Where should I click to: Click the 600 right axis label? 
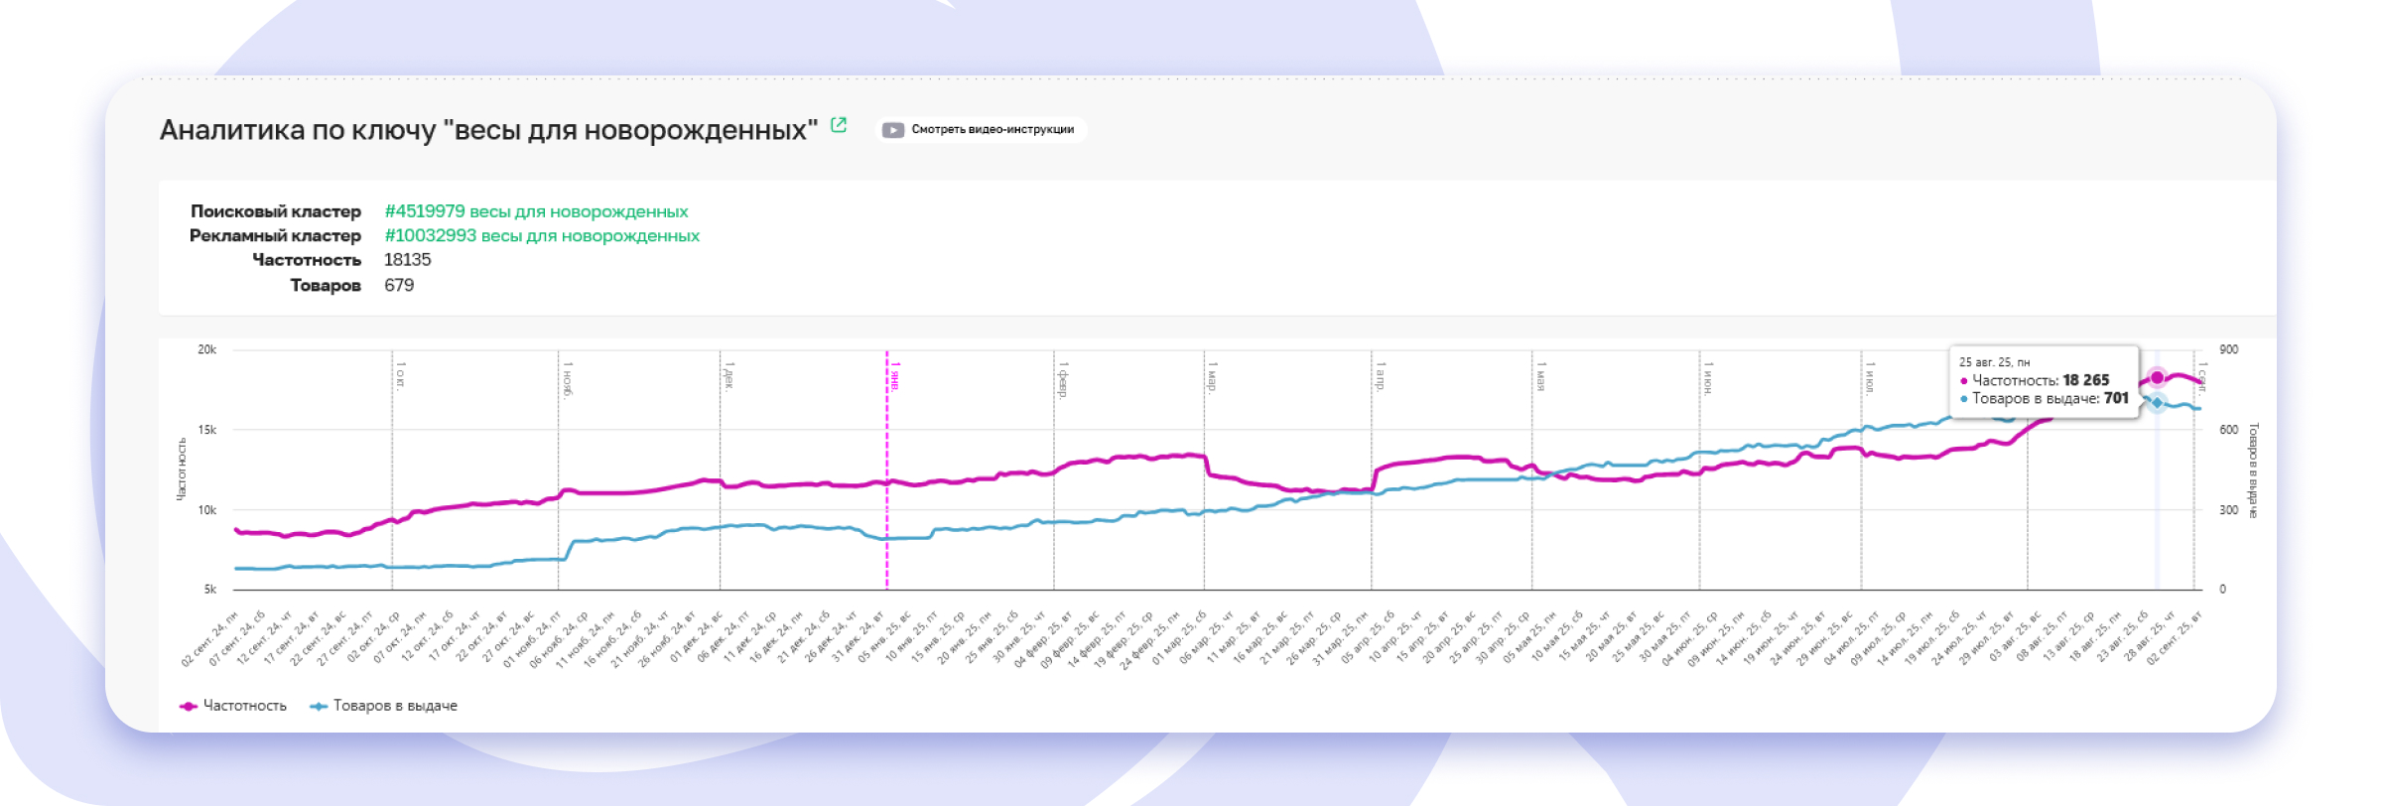coord(2229,430)
